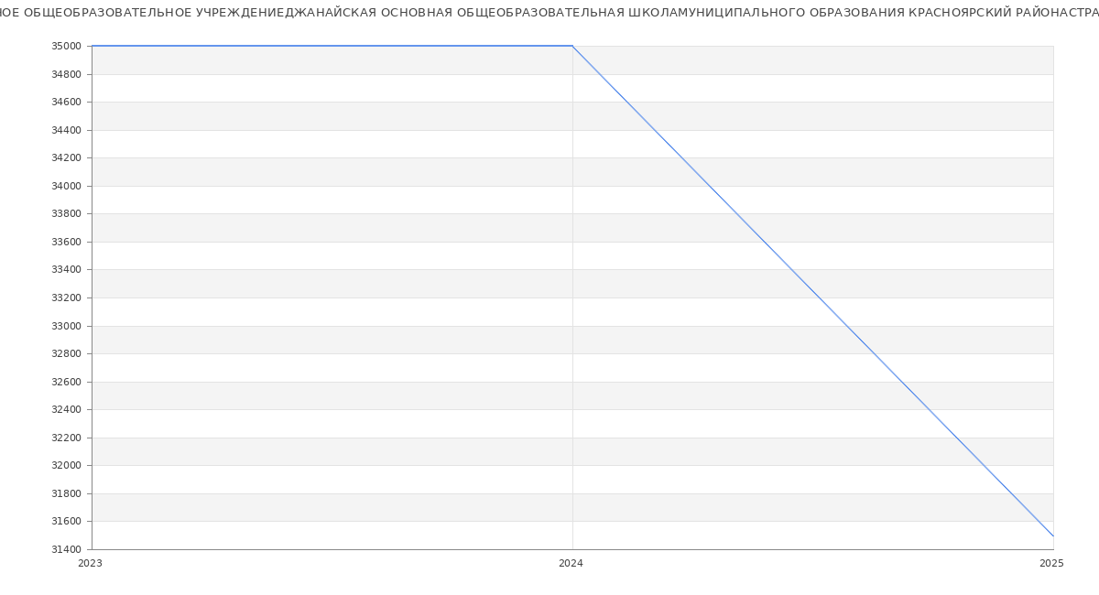Click the 32600 y-axis label
Viewport: 1099px width, 595px height.
point(66,382)
